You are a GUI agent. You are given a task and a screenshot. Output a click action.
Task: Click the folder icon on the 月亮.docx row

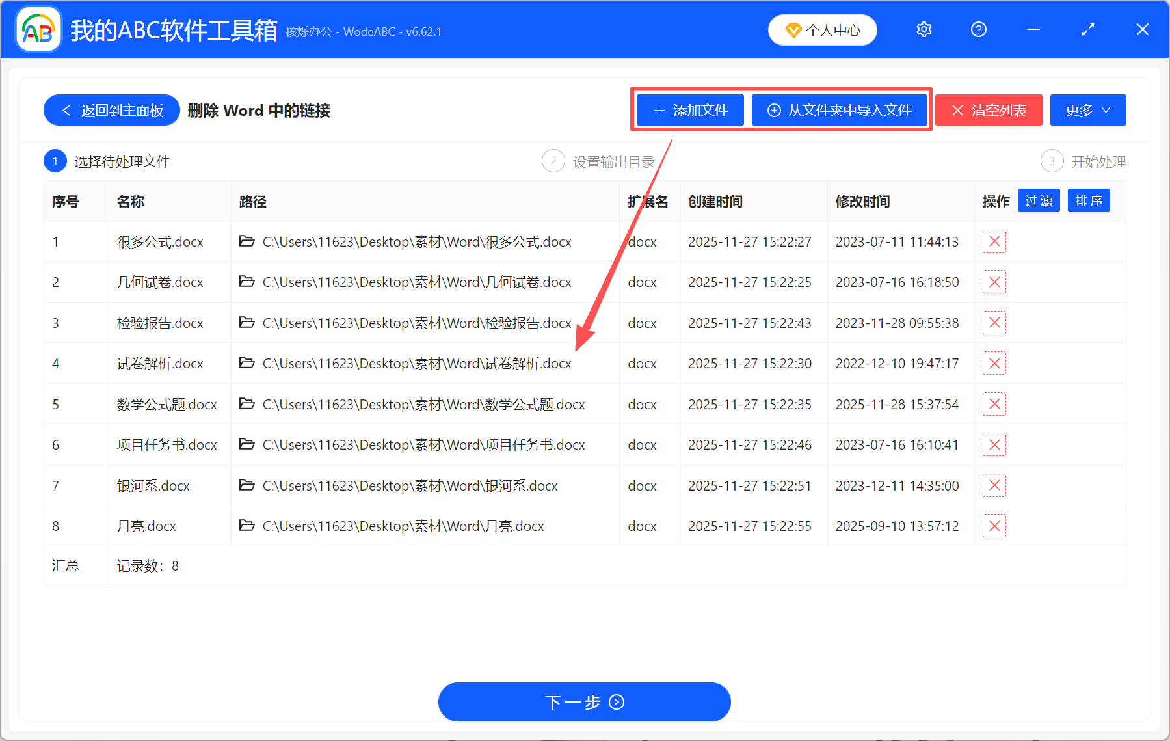pyautogui.click(x=247, y=526)
